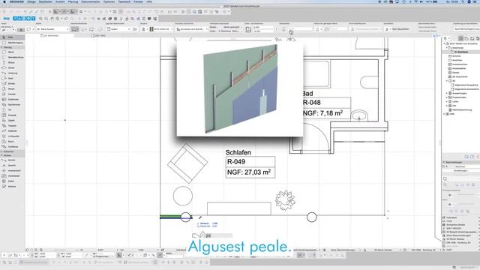The image size is (480, 270).
Task: Select the Arbeitsblatt worksheet tool
Action: 12,176
